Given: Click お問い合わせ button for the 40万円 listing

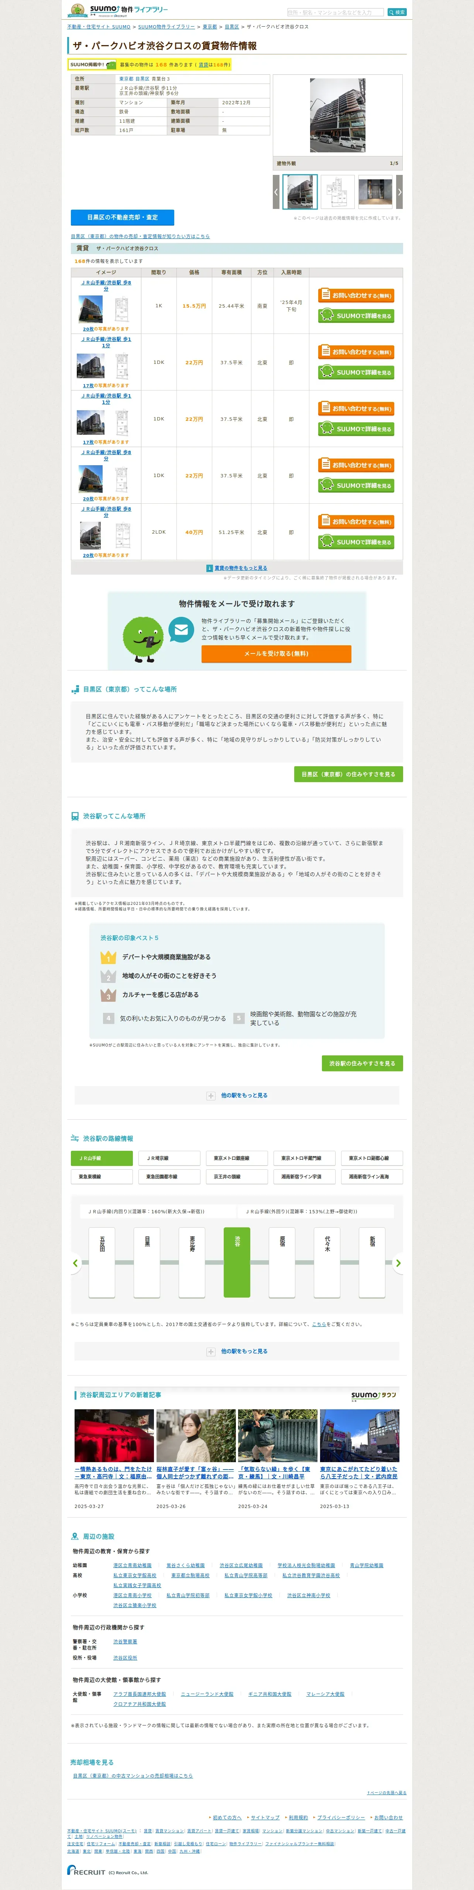Looking at the screenshot, I should pos(356,521).
